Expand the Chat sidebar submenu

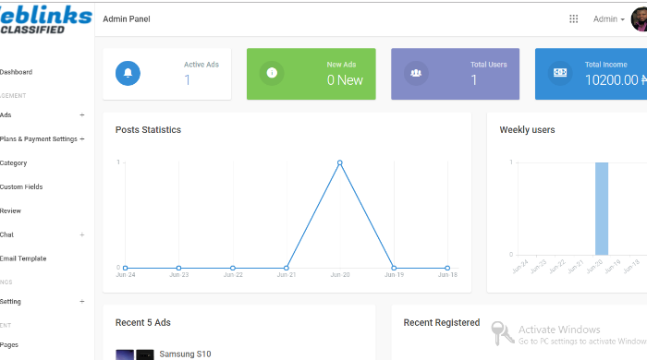pos(82,234)
